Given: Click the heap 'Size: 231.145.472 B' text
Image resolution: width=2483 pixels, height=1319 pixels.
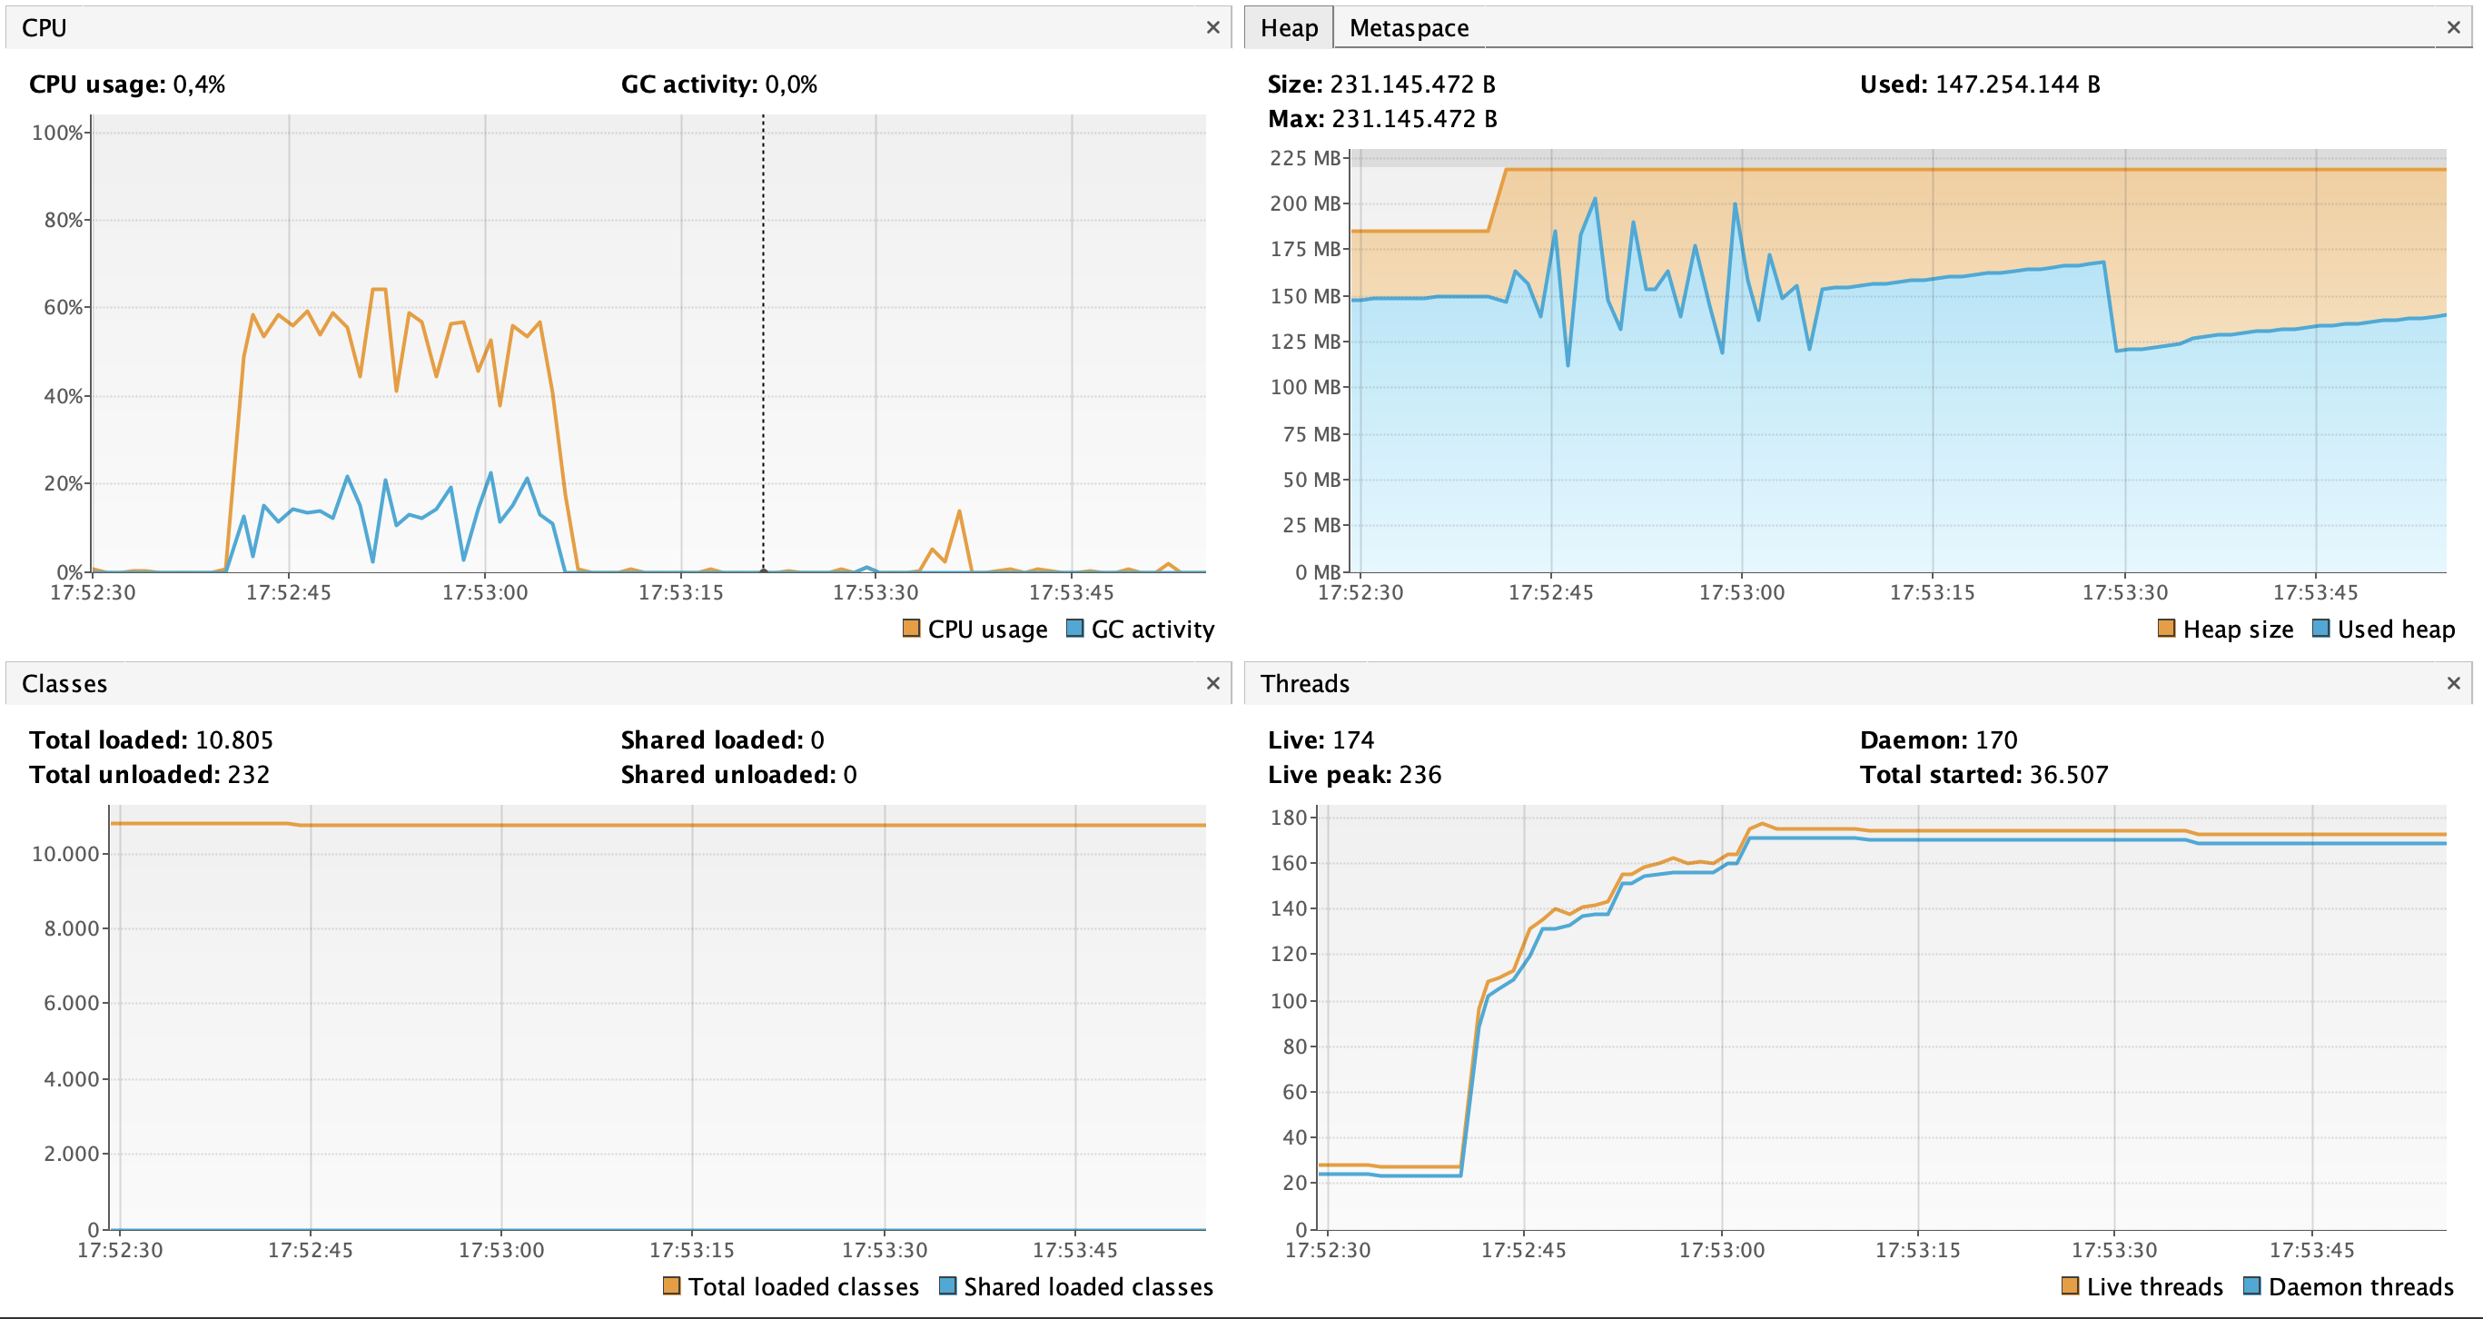Looking at the screenshot, I should coord(1381,84).
